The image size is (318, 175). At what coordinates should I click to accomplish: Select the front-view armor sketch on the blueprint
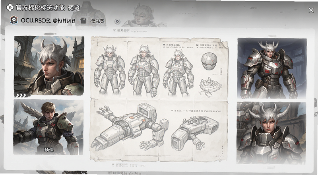tap(110, 70)
